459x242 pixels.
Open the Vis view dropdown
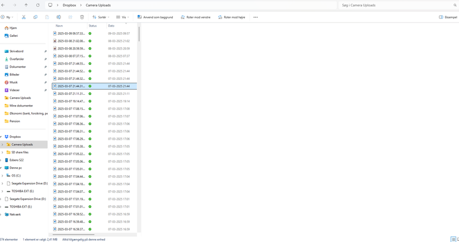122,17
